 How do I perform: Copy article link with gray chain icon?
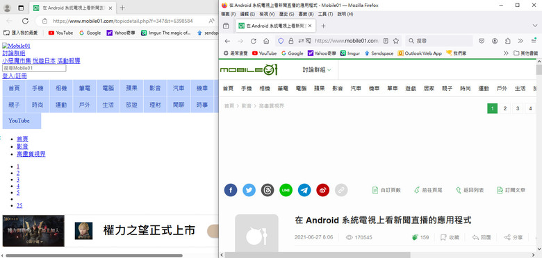pyautogui.click(x=341, y=190)
